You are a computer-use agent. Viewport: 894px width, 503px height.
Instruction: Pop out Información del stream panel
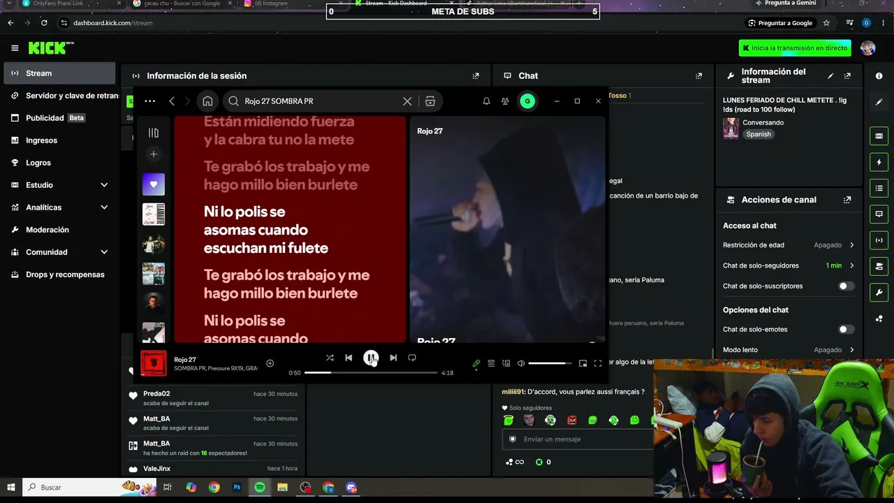[847, 76]
